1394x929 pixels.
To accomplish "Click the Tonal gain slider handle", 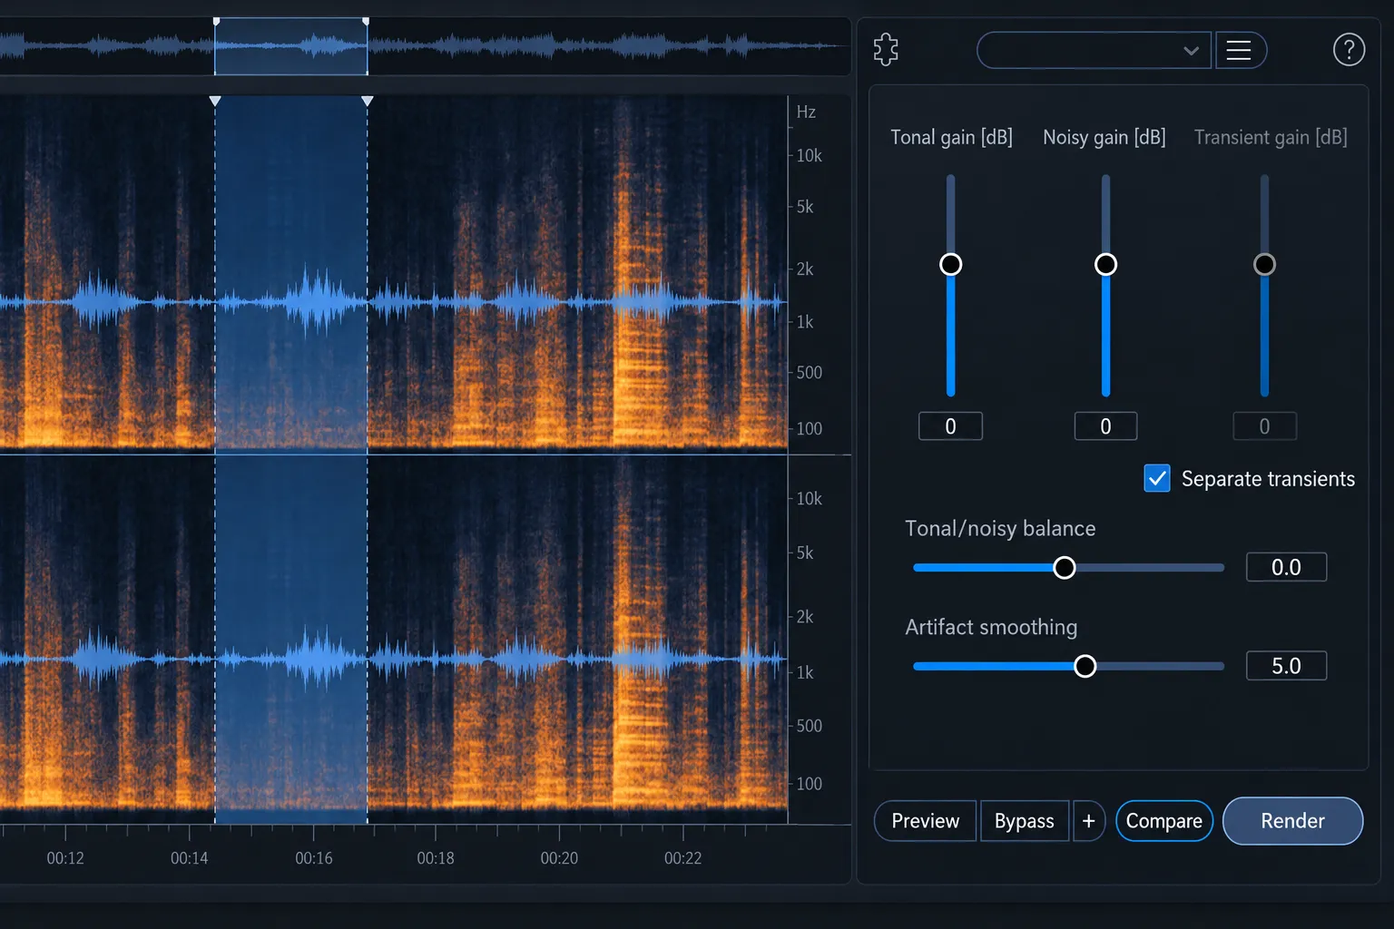I will [950, 264].
